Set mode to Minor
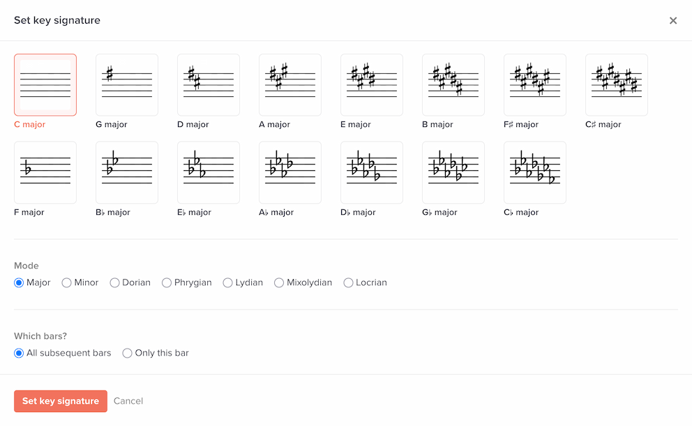The height and width of the screenshot is (426, 692). tap(67, 283)
